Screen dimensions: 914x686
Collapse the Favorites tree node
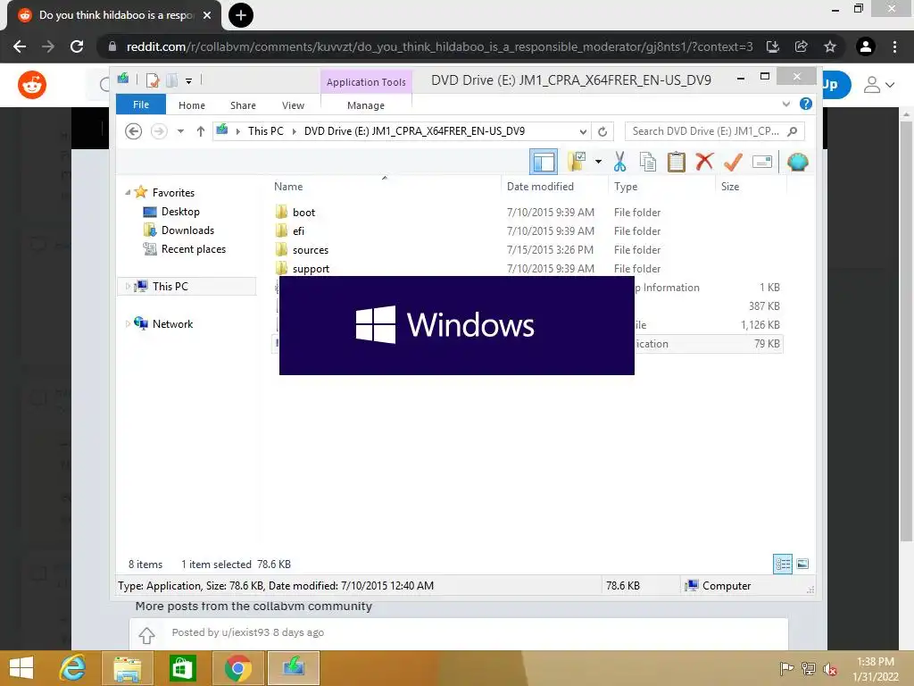[x=128, y=192]
